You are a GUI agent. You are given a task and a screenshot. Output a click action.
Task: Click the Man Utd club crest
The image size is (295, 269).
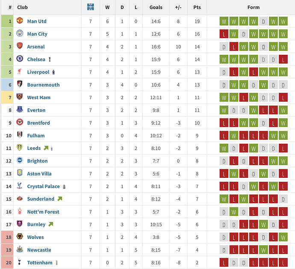click(x=20, y=21)
